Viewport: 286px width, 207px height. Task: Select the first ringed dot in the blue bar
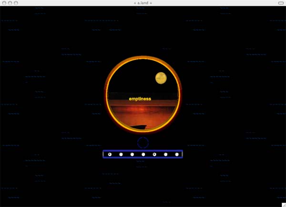click(x=110, y=155)
